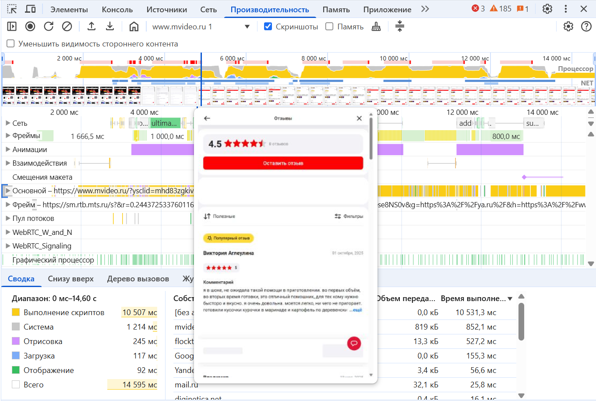Switch to the Консоль tab
This screenshot has width=596, height=401.
coord(117,10)
